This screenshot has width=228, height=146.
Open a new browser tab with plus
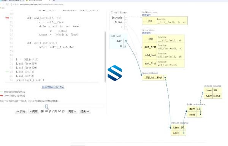point(54,1)
